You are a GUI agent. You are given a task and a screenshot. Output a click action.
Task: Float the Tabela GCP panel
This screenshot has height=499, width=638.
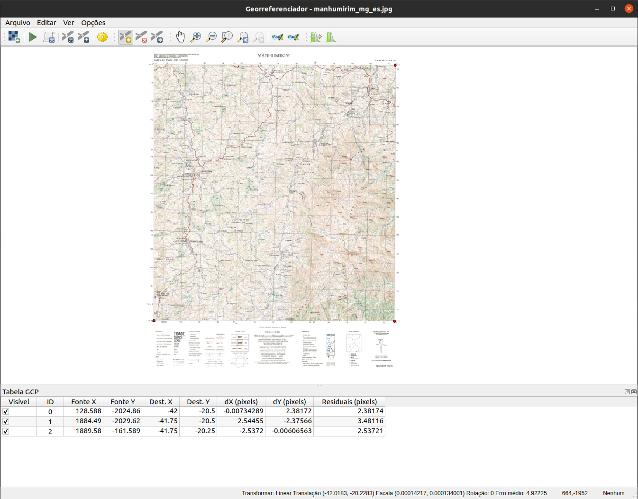tap(627, 391)
